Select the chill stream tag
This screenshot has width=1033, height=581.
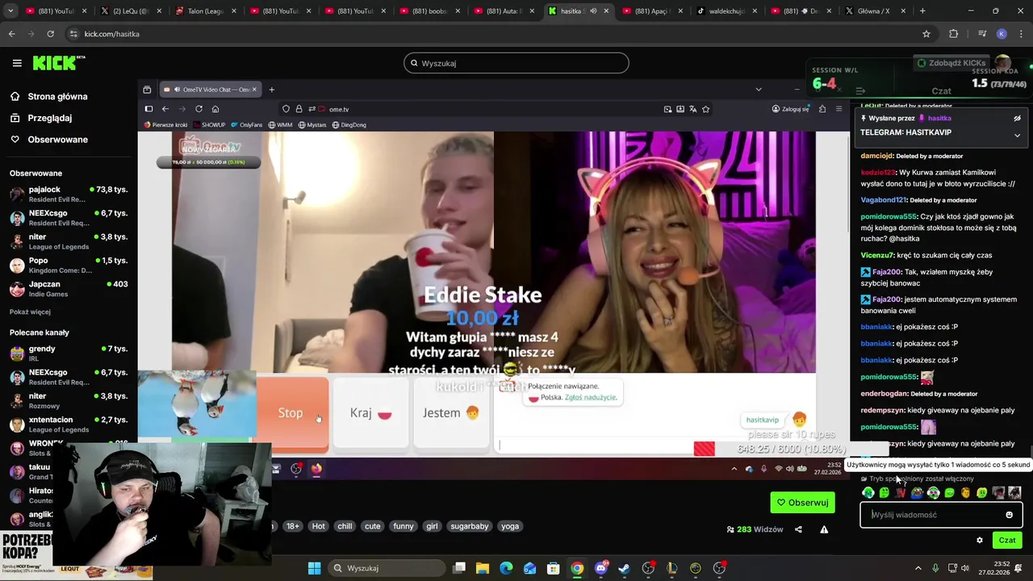pyautogui.click(x=345, y=526)
